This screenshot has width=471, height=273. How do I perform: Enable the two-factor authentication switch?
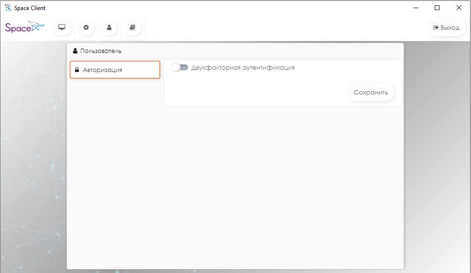click(180, 68)
